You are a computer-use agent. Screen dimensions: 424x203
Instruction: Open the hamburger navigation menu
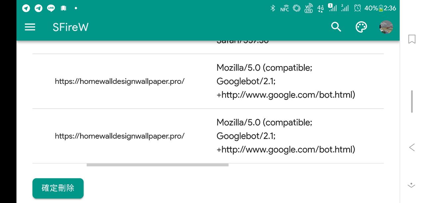pyautogui.click(x=30, y=27)
